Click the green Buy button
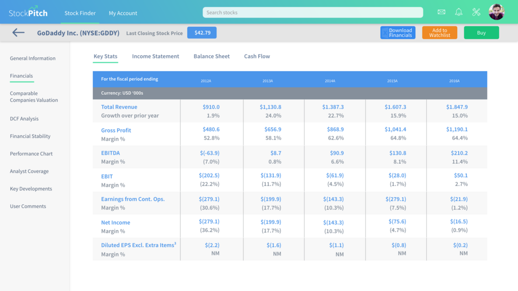Screen dimensions: 518x291 (481, 32)
